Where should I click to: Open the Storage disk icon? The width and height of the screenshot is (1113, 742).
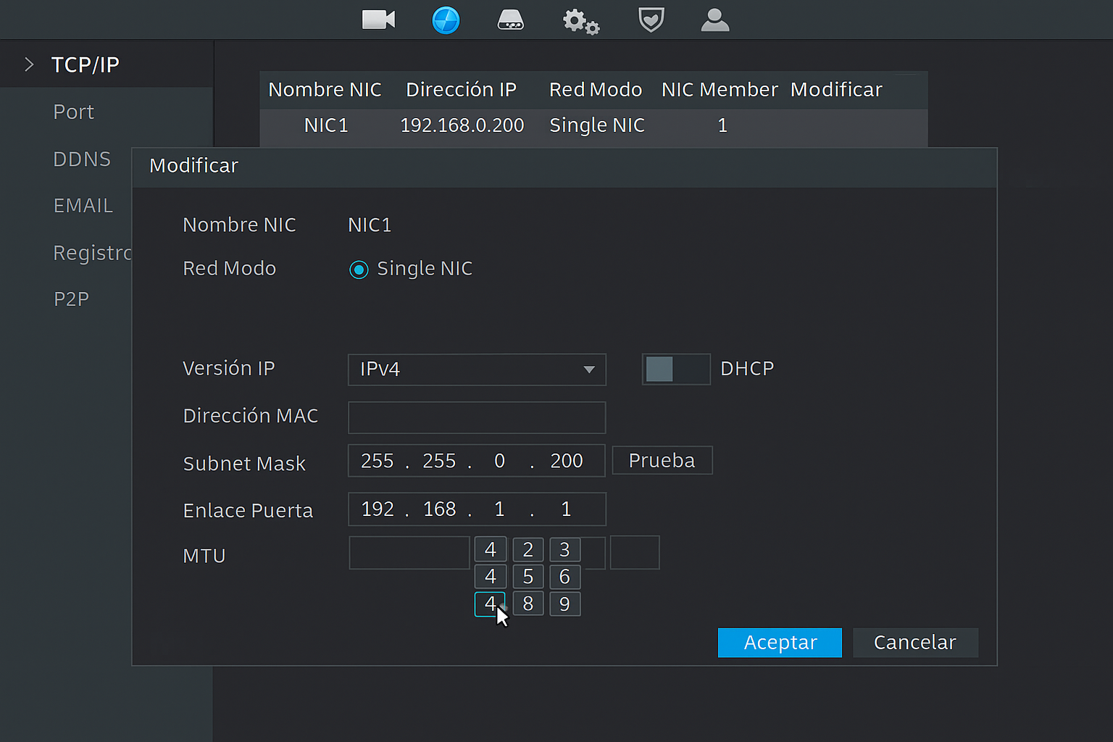[x=511, y=20]
